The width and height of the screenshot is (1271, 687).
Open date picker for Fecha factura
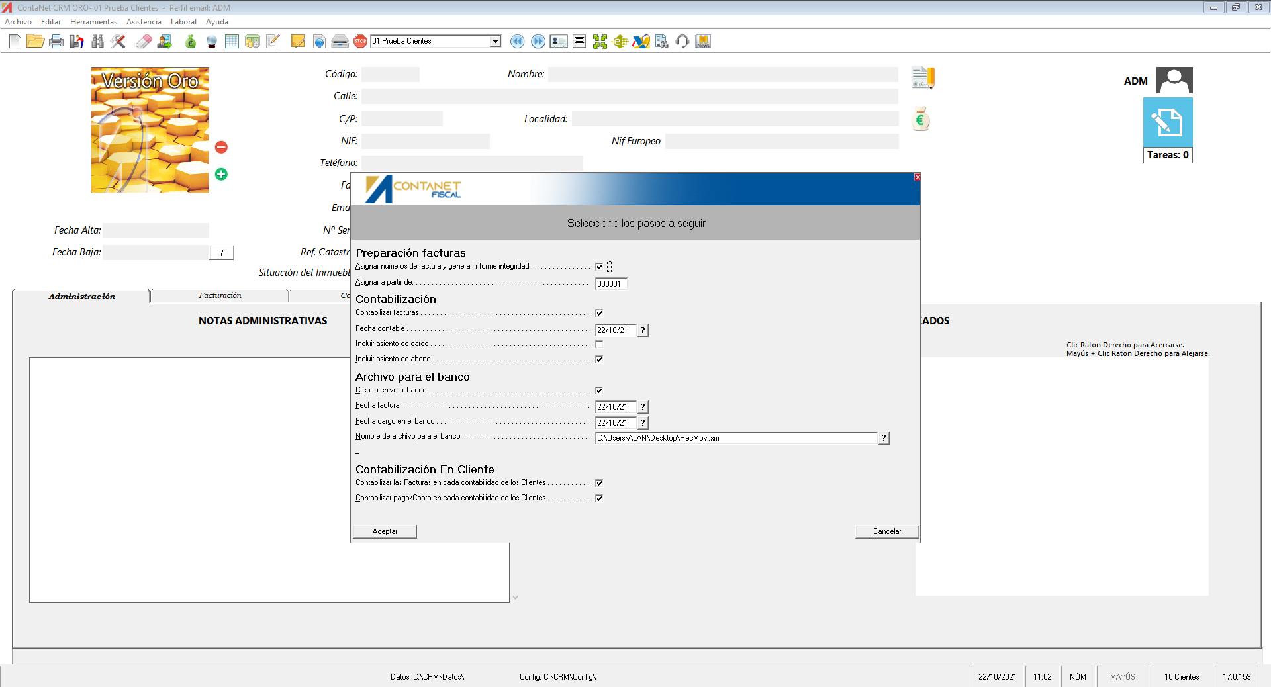[643, 407]
